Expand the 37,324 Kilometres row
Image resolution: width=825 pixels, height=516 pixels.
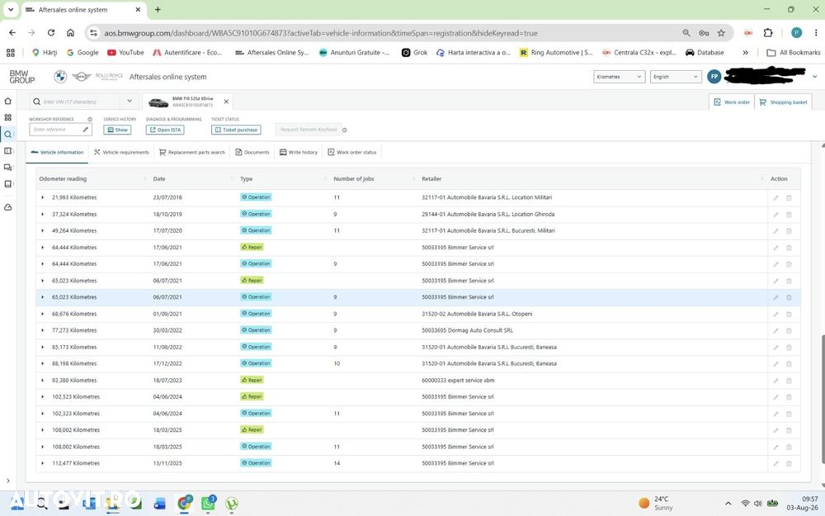[43, 215]
